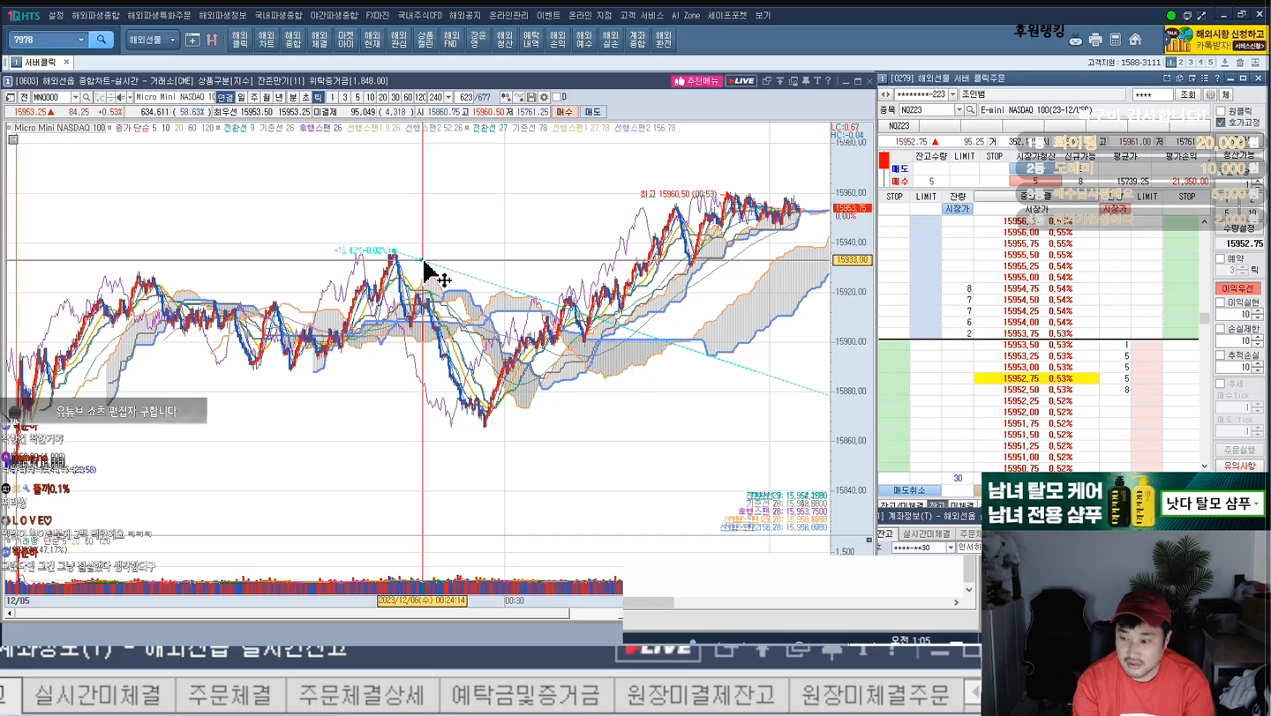
Task: Open the 설정 menu
Action: point(56,15)
